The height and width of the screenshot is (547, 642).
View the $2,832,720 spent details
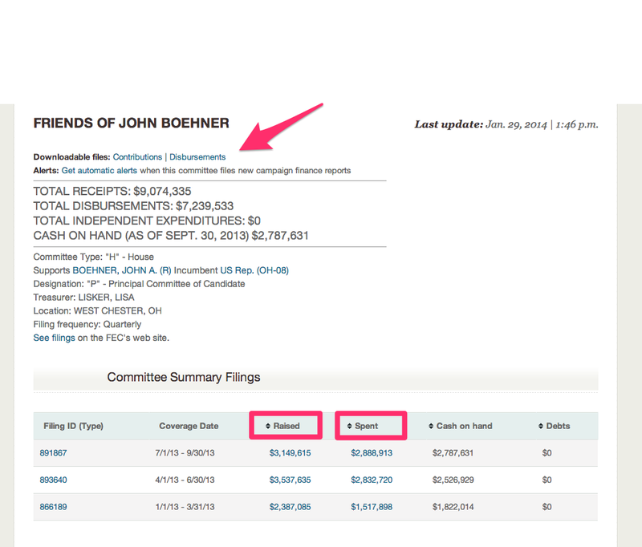tap(372, 480)
